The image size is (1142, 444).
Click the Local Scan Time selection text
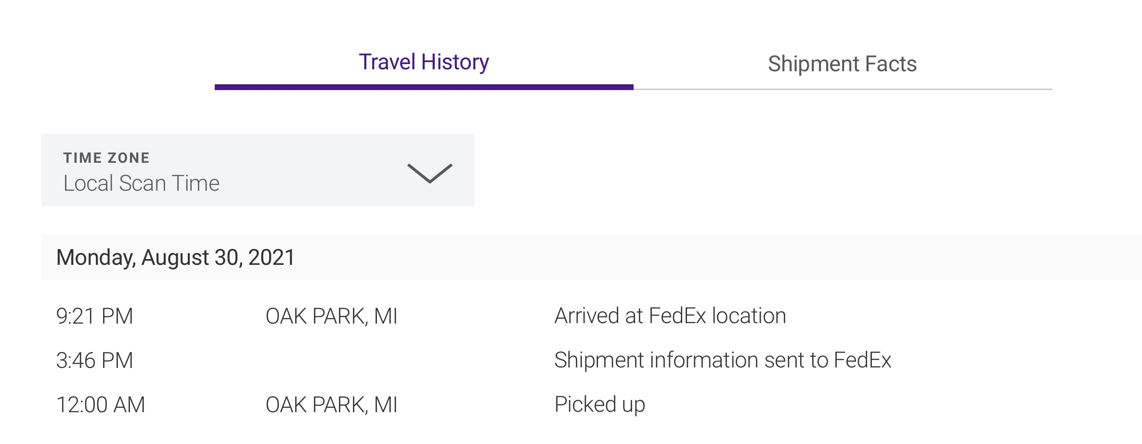pyautogui.click(x=142, y=183)
